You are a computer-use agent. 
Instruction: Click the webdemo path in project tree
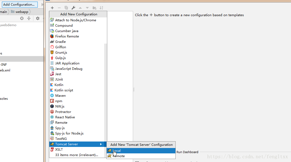coord(8,25)
